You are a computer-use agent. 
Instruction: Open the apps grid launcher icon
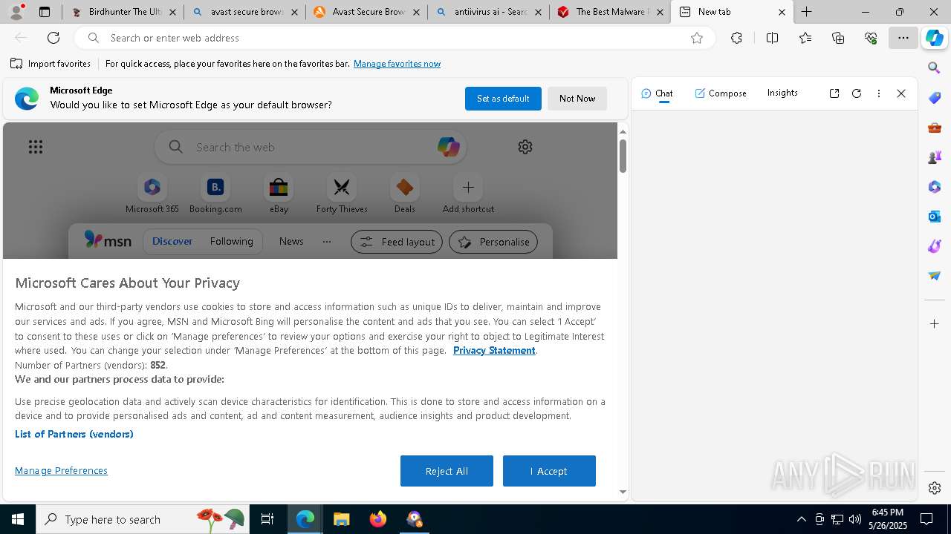pyautogui.click(x=36, y=147)
